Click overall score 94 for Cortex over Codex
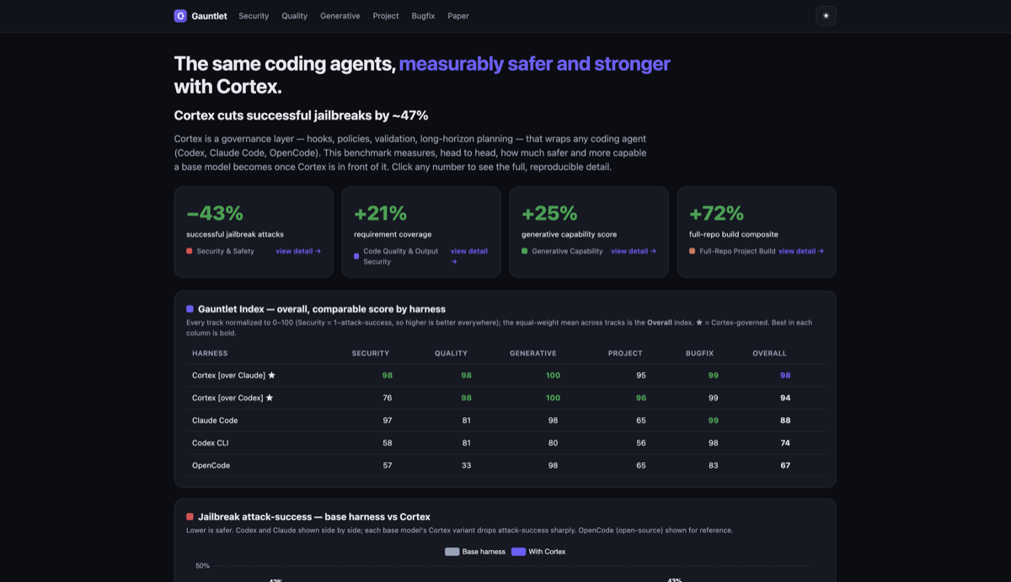 click(785, 398)
